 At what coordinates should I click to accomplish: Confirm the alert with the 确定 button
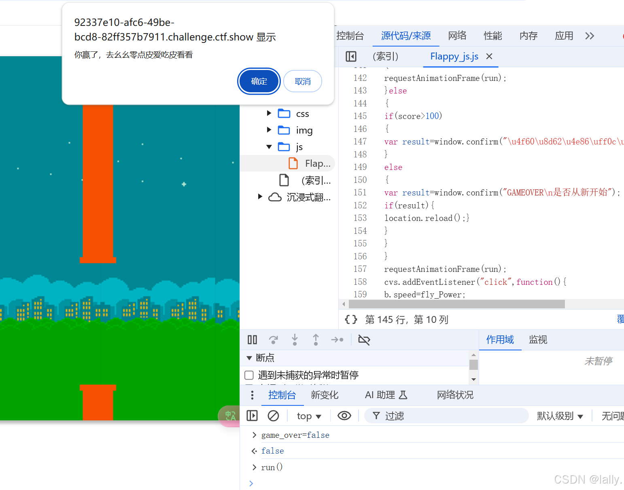[259, 81]
